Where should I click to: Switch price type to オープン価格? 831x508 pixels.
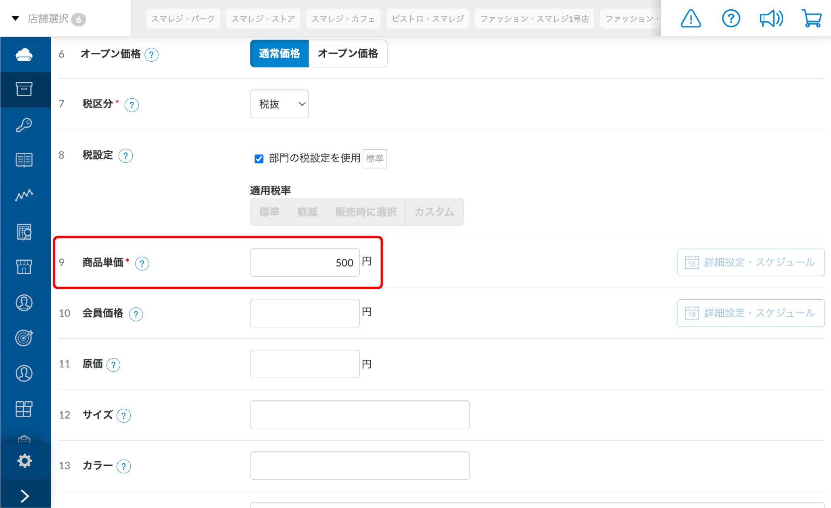point(348,54)
